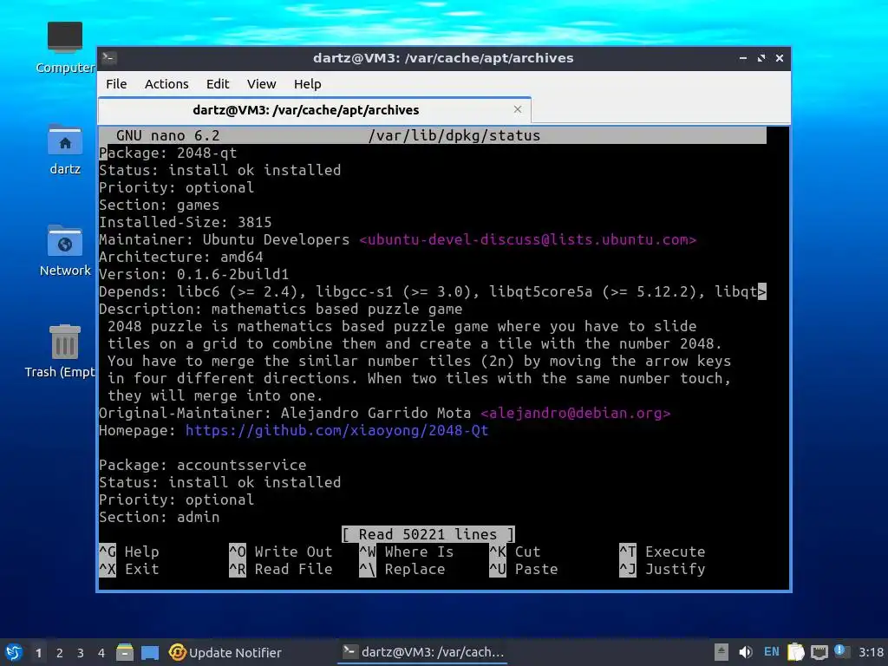Screen dimensions: 888x666
Task: Click the ^R Read File shortcut label
Action: point(281,569)
